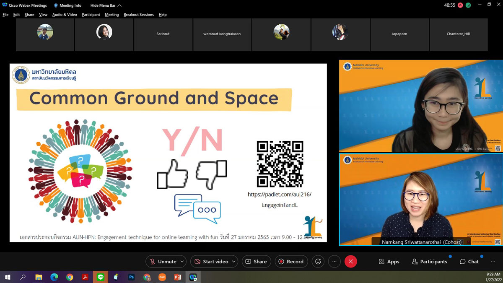Open the reactions emoji icon
The width and height of the screenshot is (503, 283).
coord(318,262)
